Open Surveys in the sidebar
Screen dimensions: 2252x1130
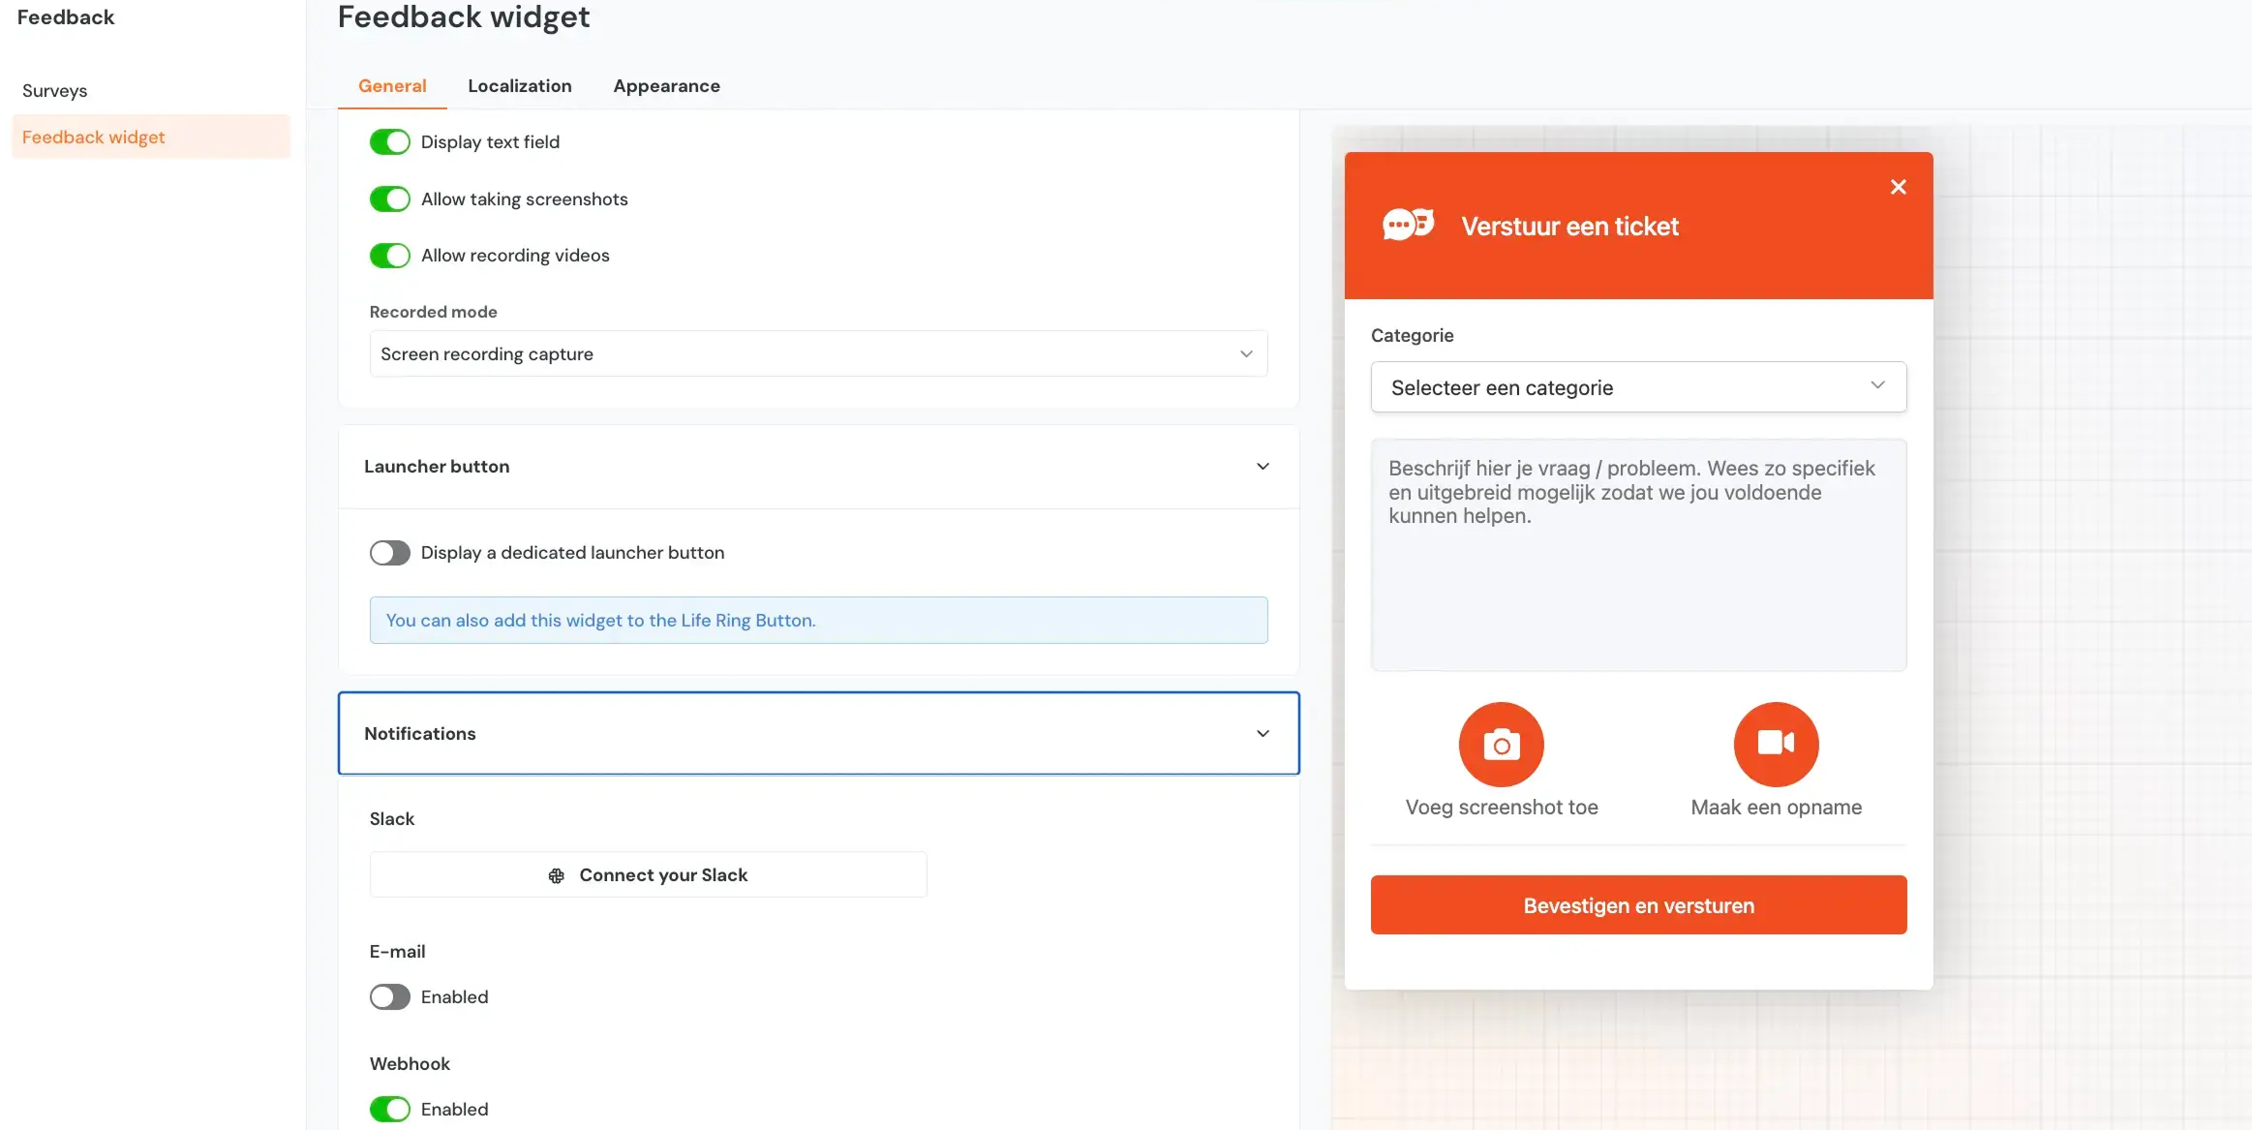point(55,90)
